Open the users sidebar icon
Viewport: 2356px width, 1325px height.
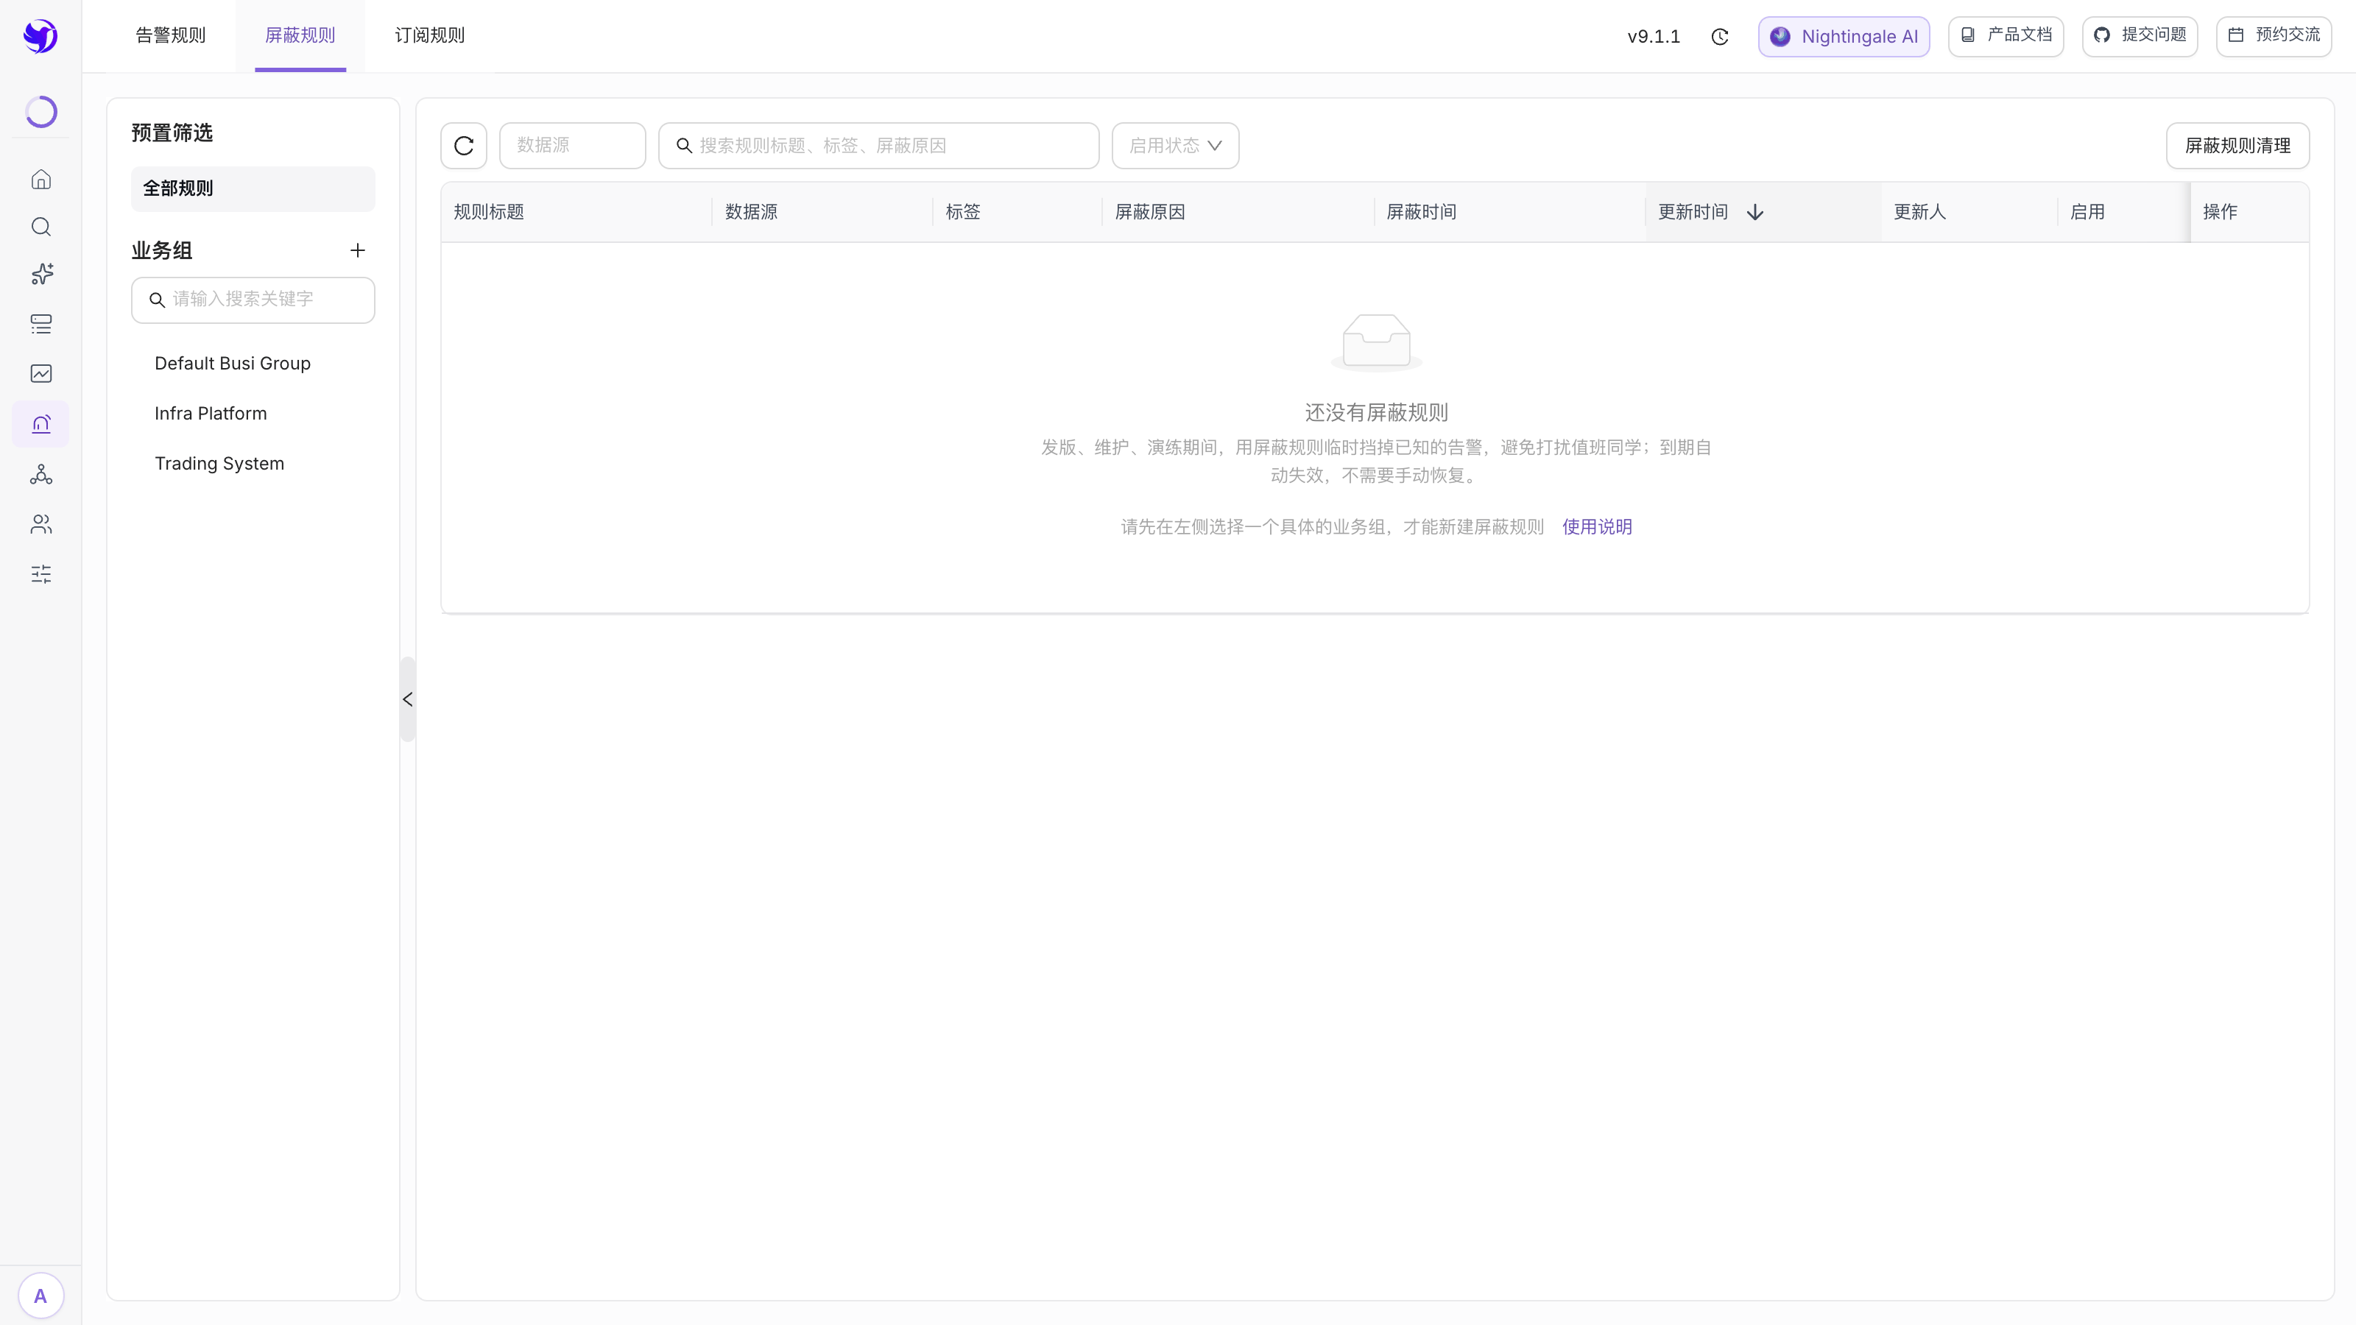(41, 524)
